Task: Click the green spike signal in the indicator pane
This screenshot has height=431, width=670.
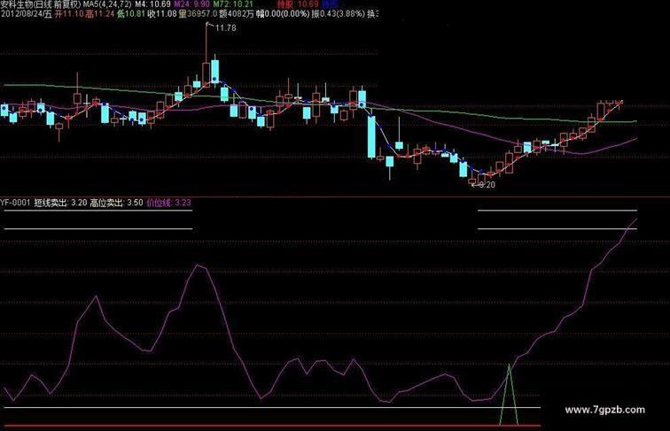Action: click(x=509, y=395)
